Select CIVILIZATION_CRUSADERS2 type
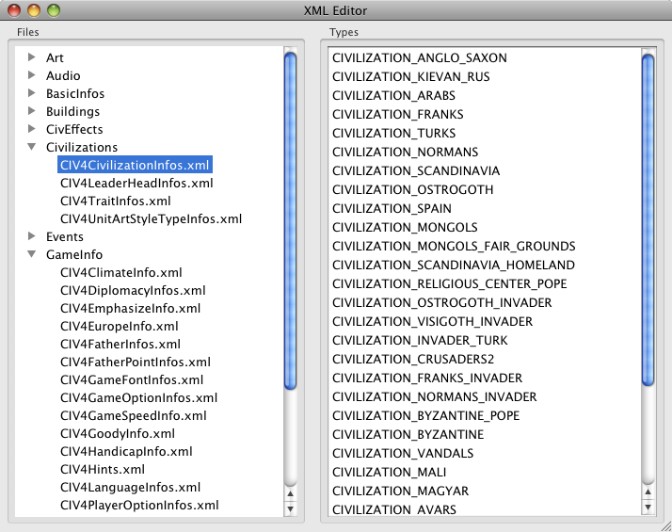This screenshot has height=532, width=672. 413,360
